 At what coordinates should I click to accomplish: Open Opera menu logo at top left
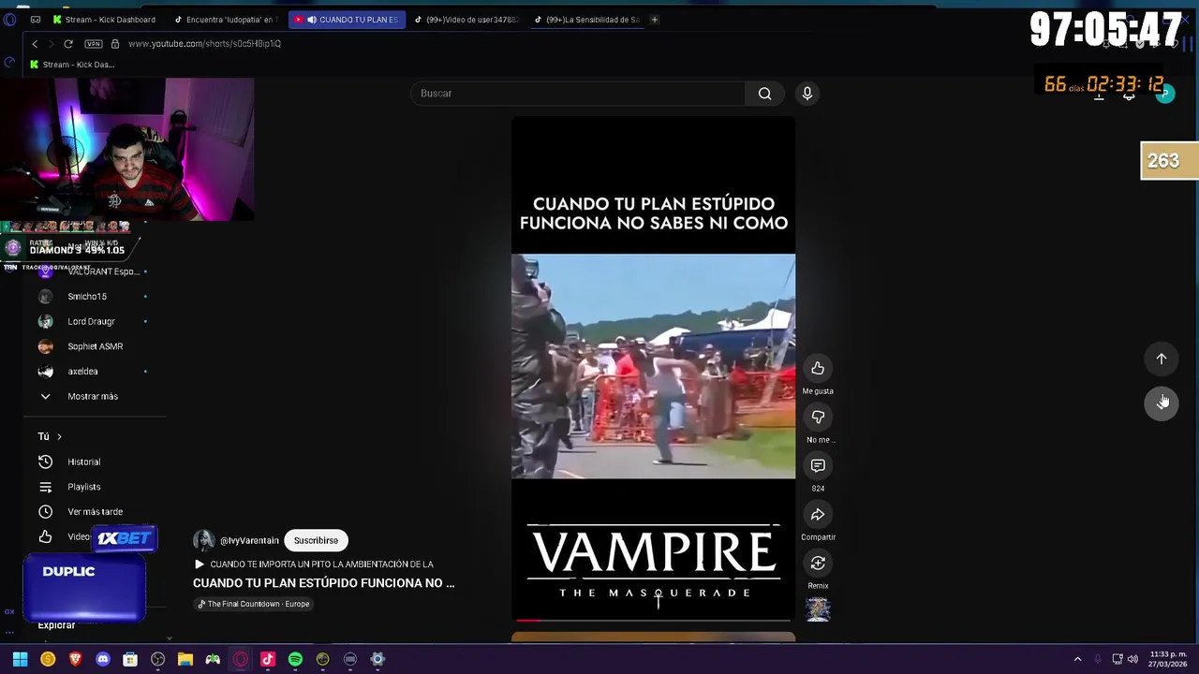[9, 20]
